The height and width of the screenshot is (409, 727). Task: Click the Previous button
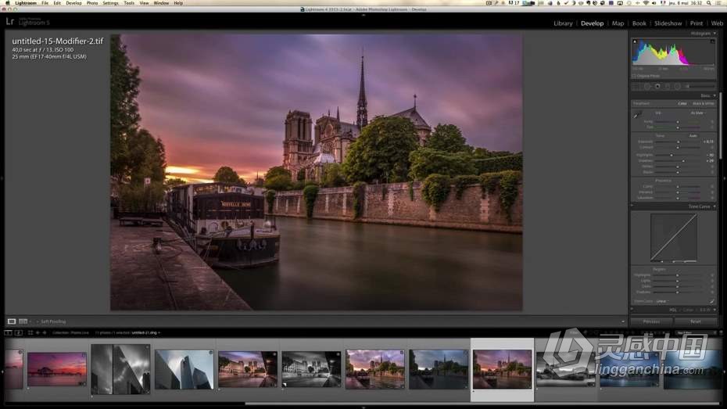651,321
